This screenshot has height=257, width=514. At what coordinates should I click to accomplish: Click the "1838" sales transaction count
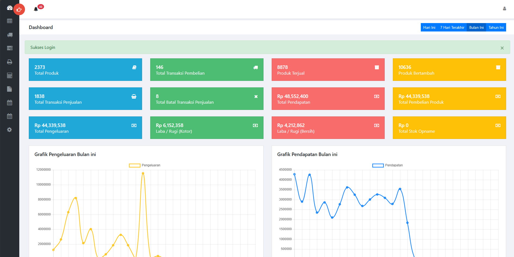click(39, 96)
